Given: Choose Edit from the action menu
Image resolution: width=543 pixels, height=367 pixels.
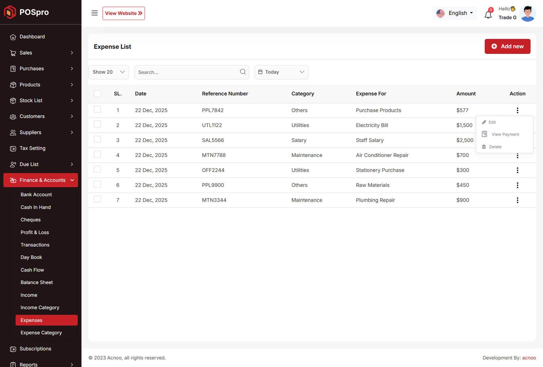Looking at the screenshot, I should [x=492, y=122].
